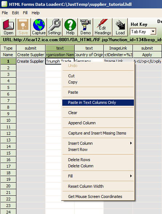Open the Edit menu
The width and height of the screenshot is (162, 214).
coord(15,13)
